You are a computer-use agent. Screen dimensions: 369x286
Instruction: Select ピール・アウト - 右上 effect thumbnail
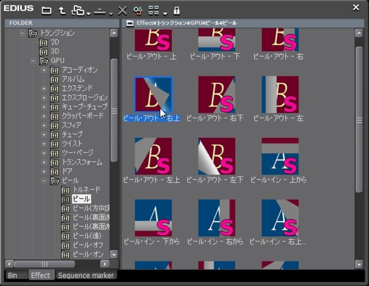[x=153, y=95]
